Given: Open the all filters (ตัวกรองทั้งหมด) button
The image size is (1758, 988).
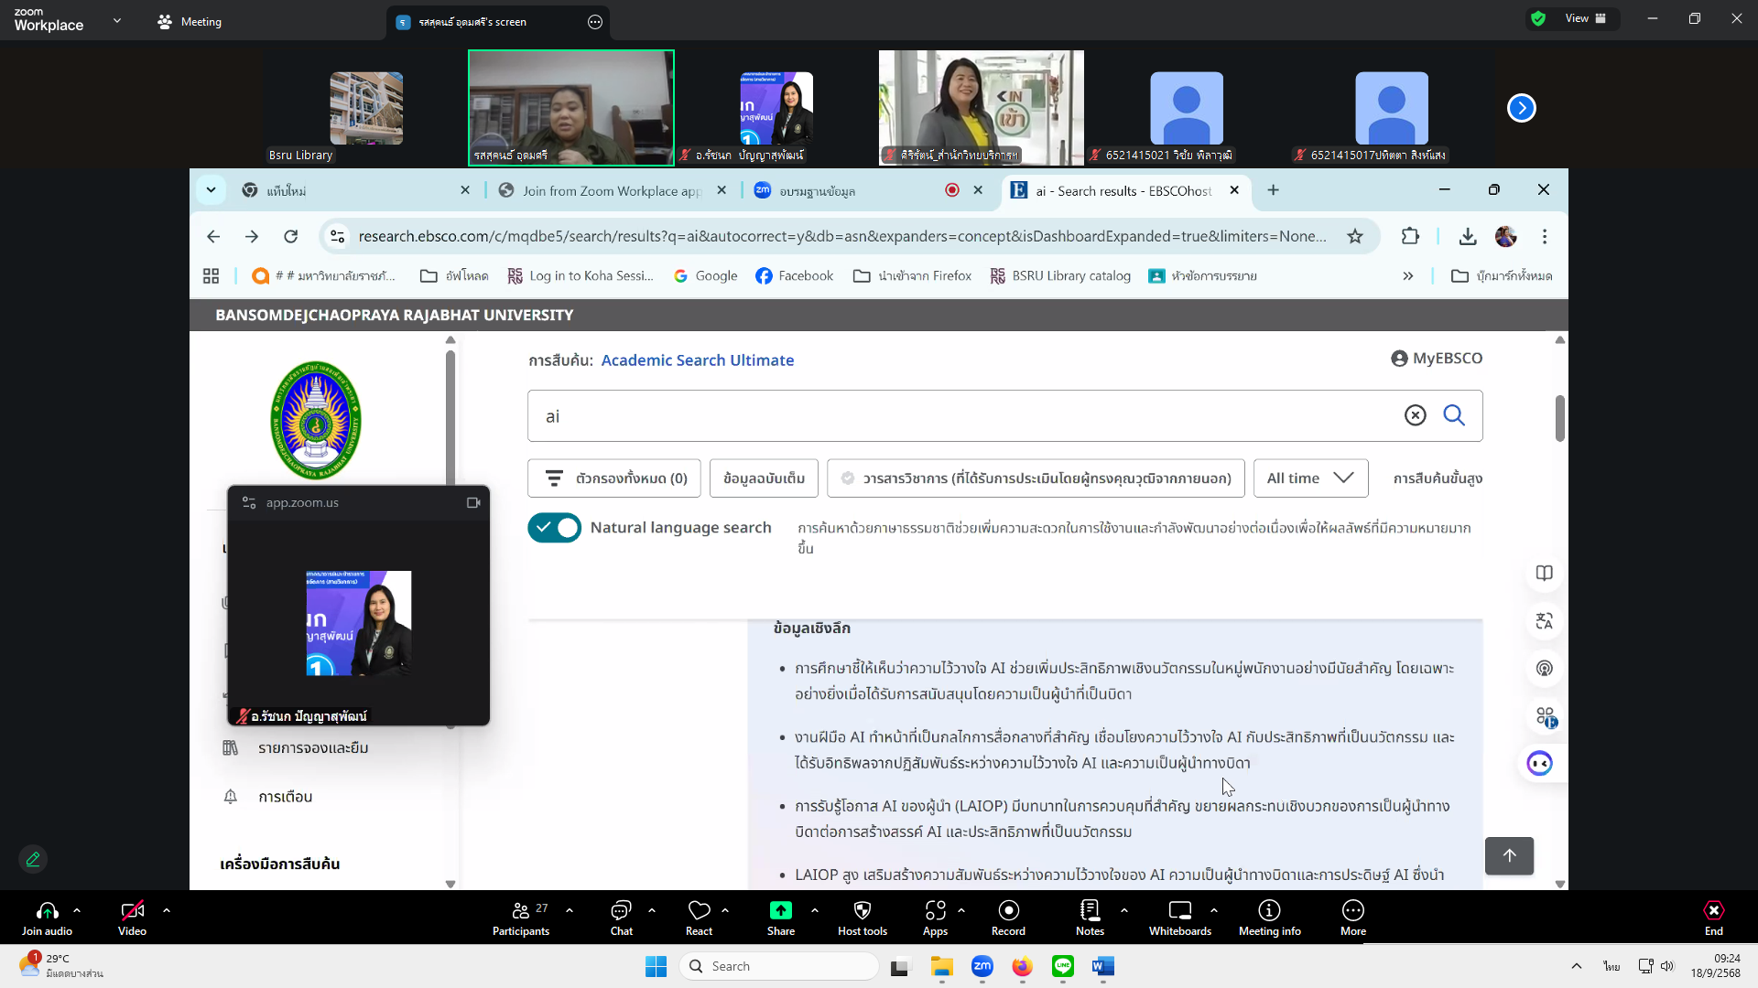Looking at the screenshot, I should tap(613, 478).
